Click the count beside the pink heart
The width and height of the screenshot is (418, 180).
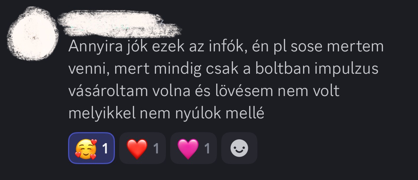pyautogui.click(x=207, y=148)
